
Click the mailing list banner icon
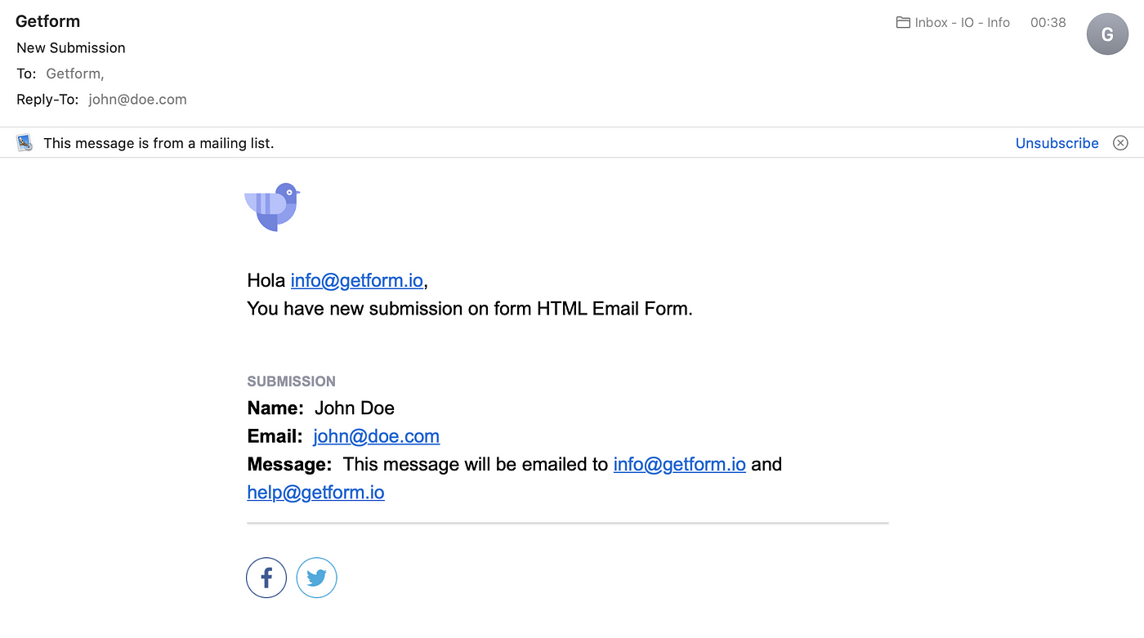(x=25, y=143)
